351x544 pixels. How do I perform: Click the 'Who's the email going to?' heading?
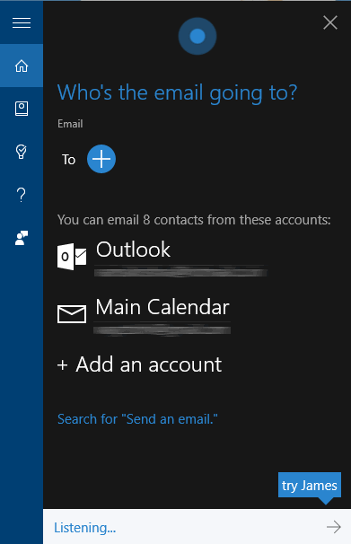(x=177, y=93)
